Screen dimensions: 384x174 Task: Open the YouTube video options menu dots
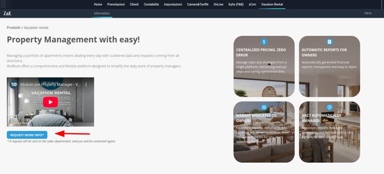click(x=86, y=85)
